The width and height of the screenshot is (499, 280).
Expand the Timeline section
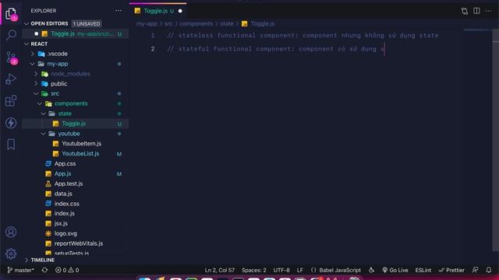[27, 260]
